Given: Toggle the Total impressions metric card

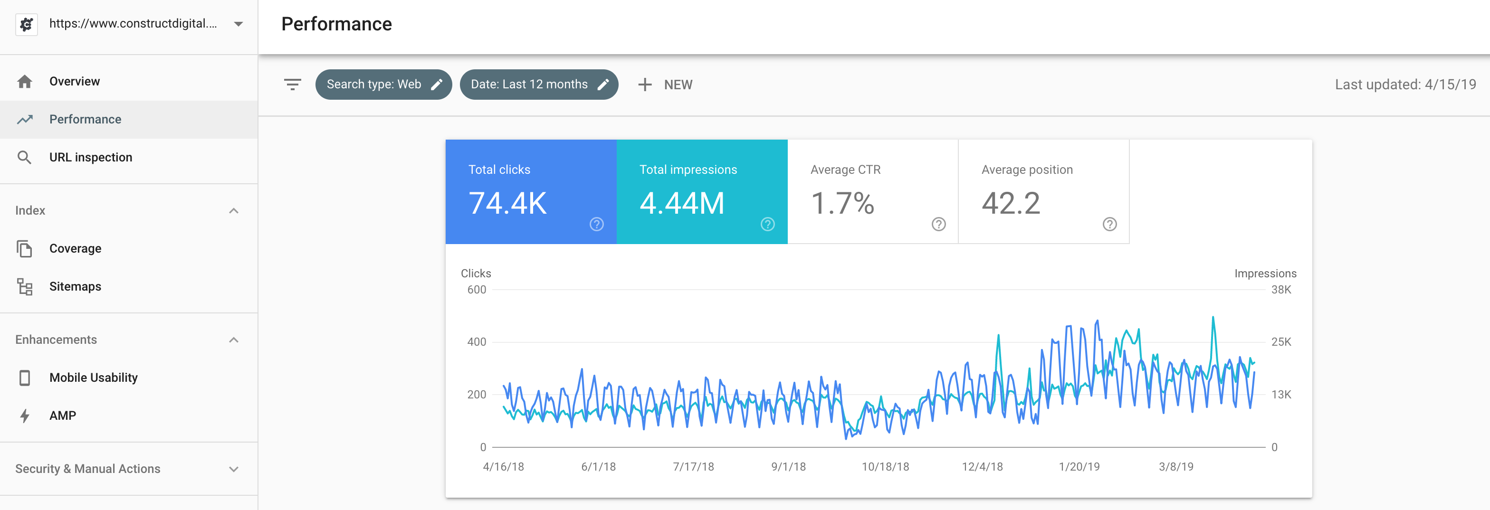Looking at the screenshot, I should pos(701,191).
